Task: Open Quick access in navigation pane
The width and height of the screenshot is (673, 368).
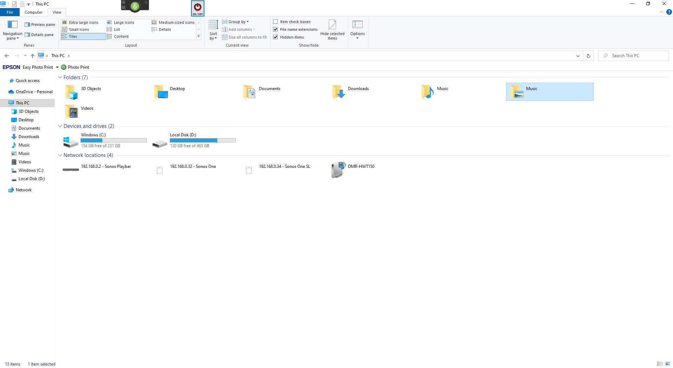Action: (x=28, y=81)
